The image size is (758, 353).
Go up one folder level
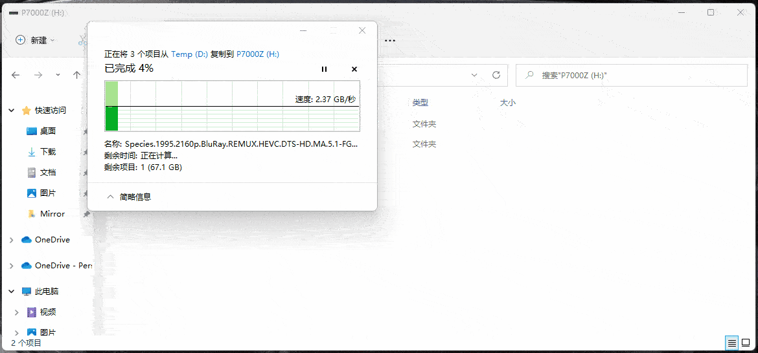[x=76, y=75]
